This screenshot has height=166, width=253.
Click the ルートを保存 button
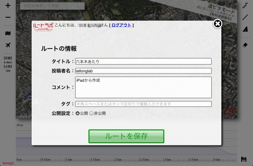126,136
